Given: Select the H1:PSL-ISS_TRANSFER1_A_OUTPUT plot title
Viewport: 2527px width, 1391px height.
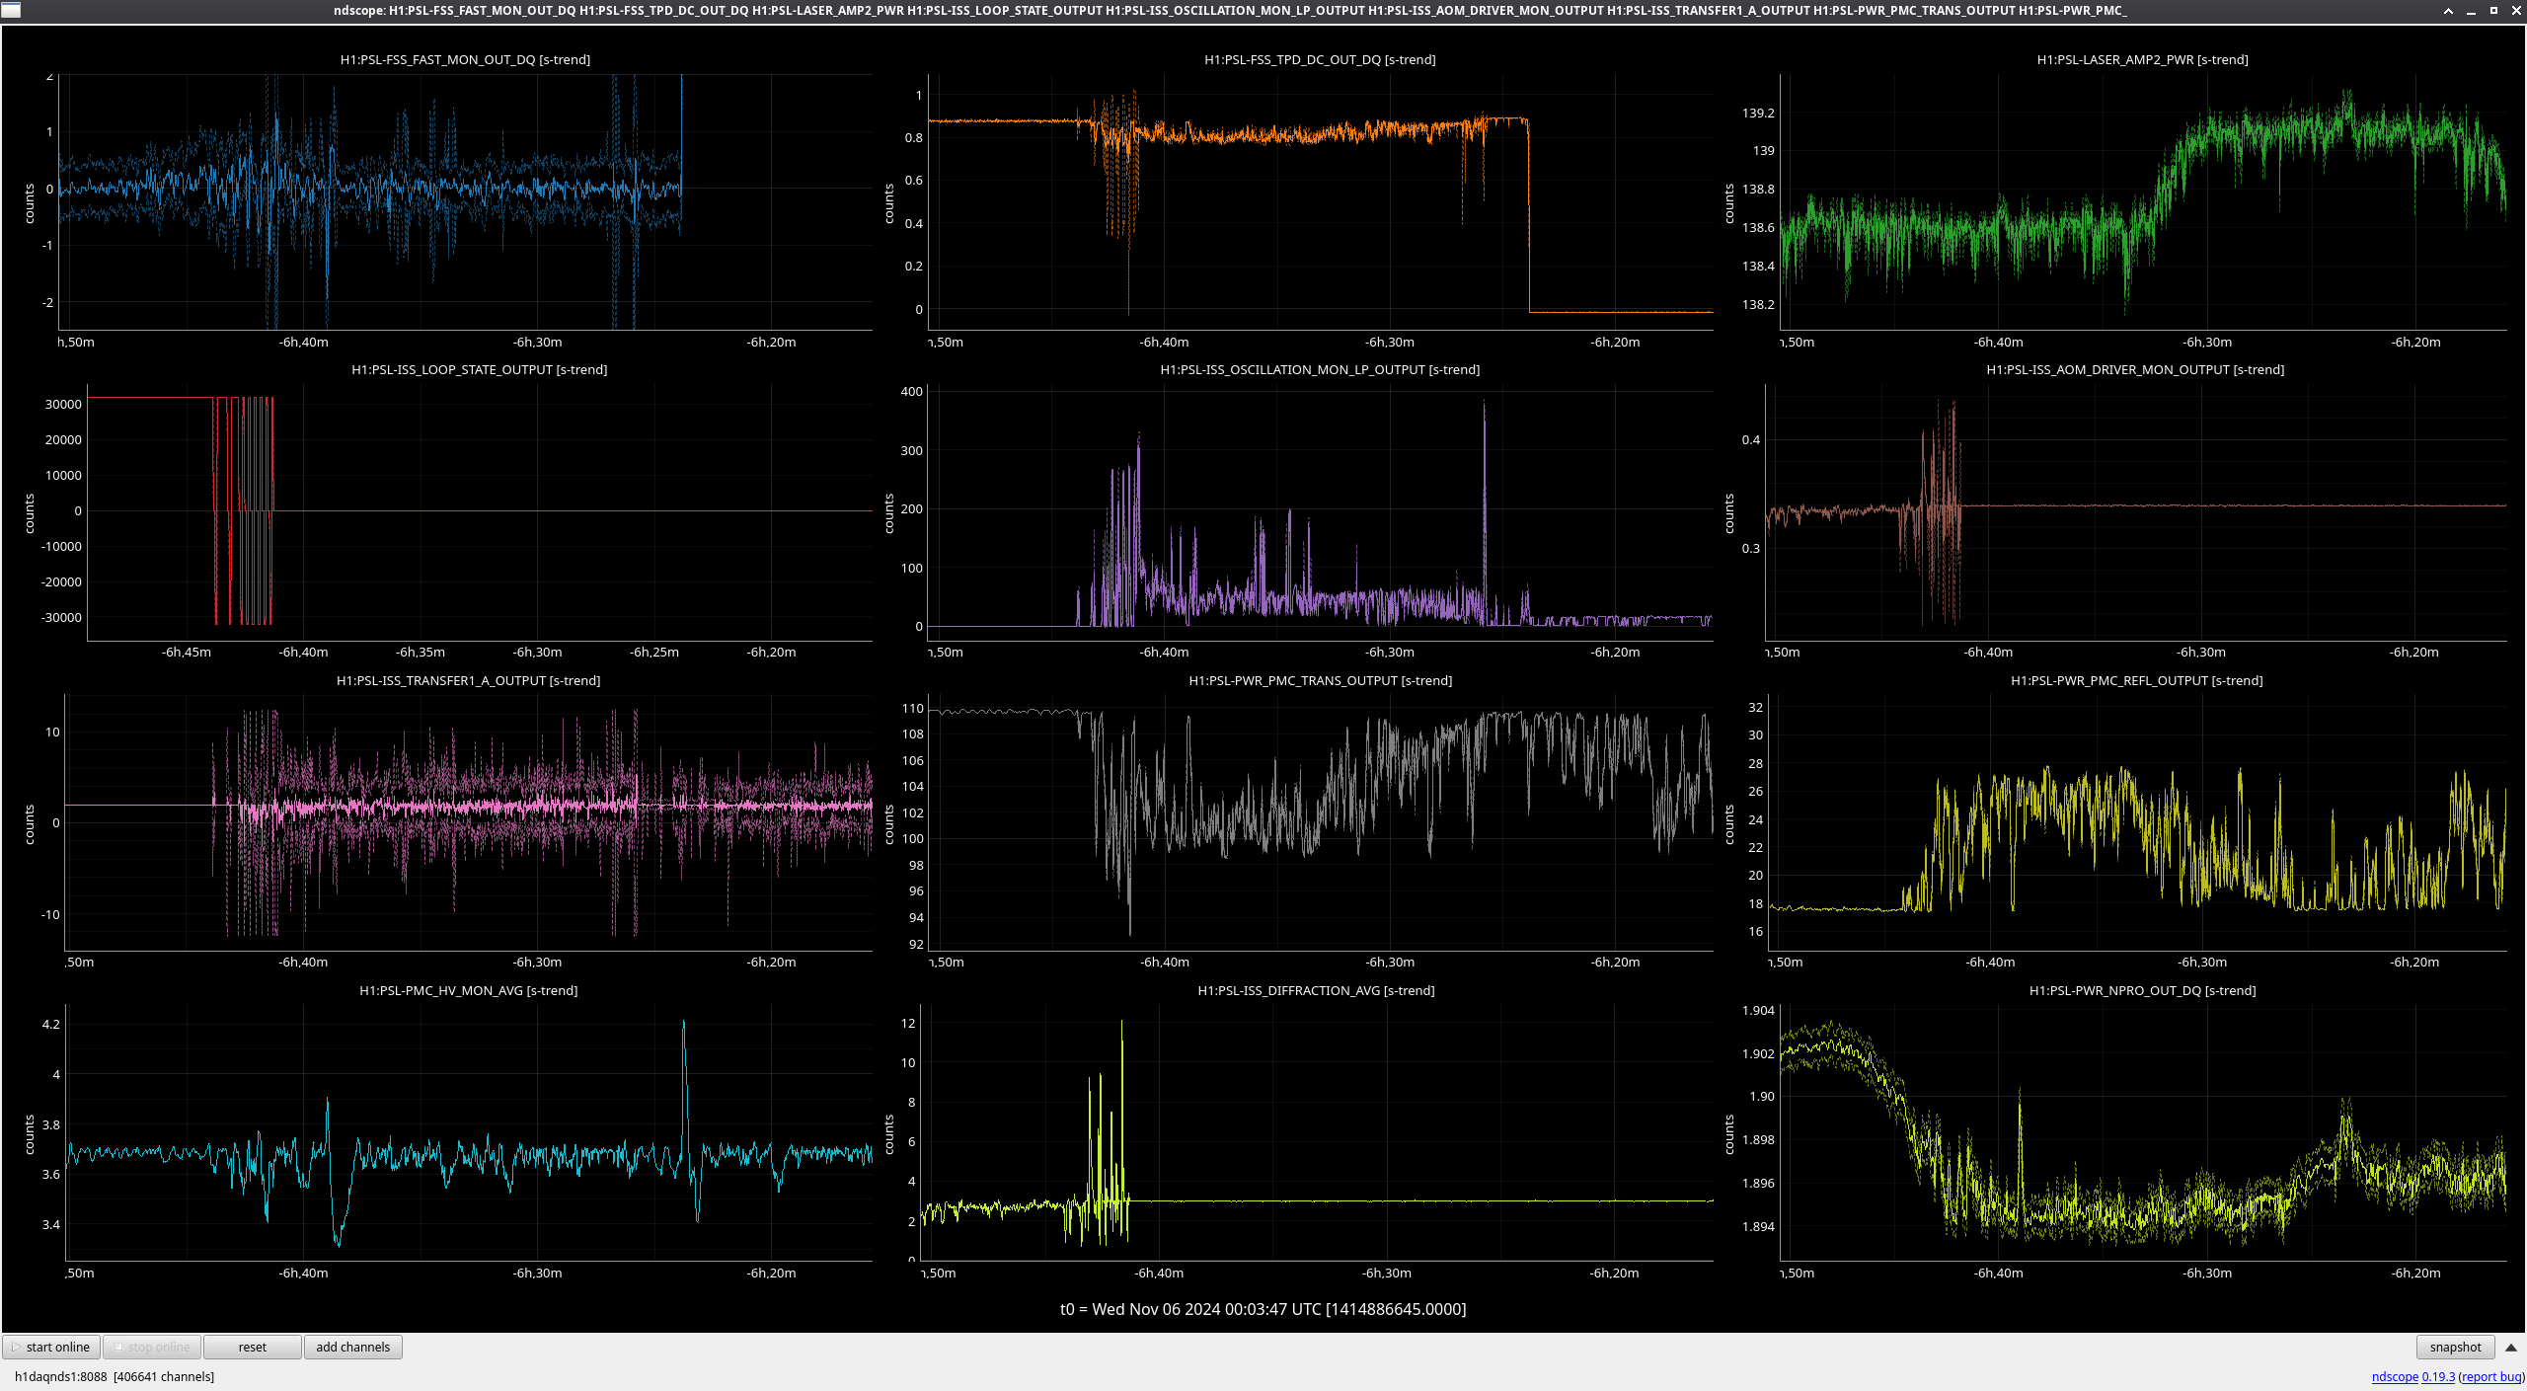Looking at the screenshot, I should 468,680.
